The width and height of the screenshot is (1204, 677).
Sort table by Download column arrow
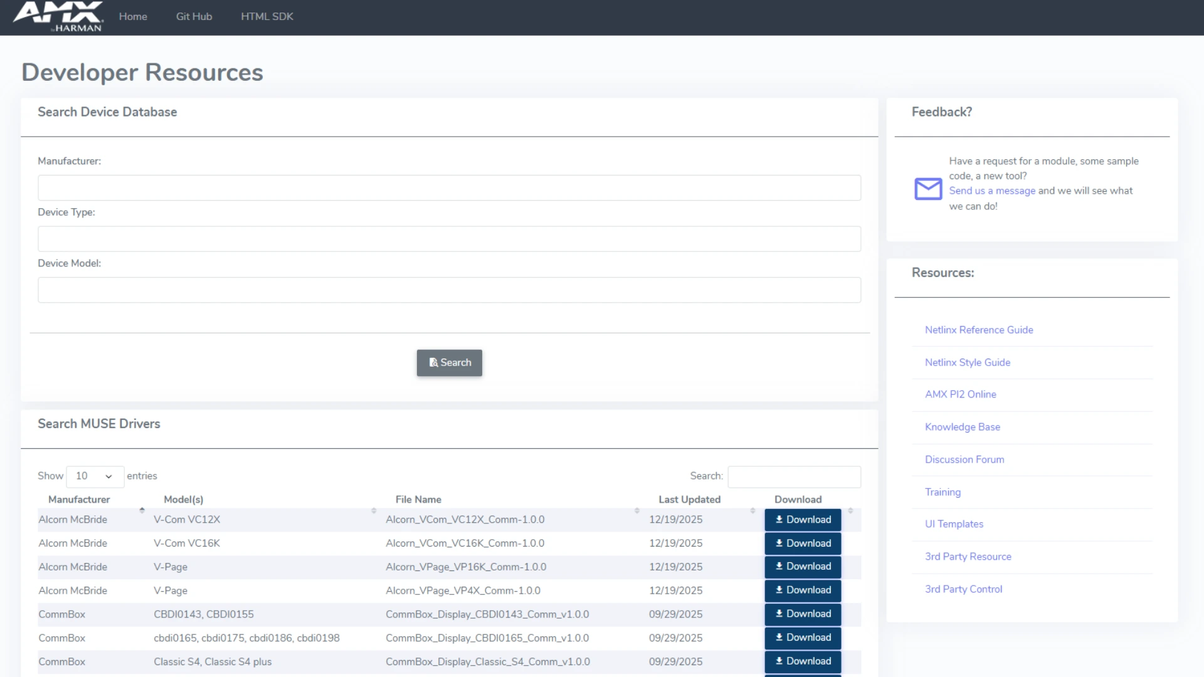[x=850, y=510]
